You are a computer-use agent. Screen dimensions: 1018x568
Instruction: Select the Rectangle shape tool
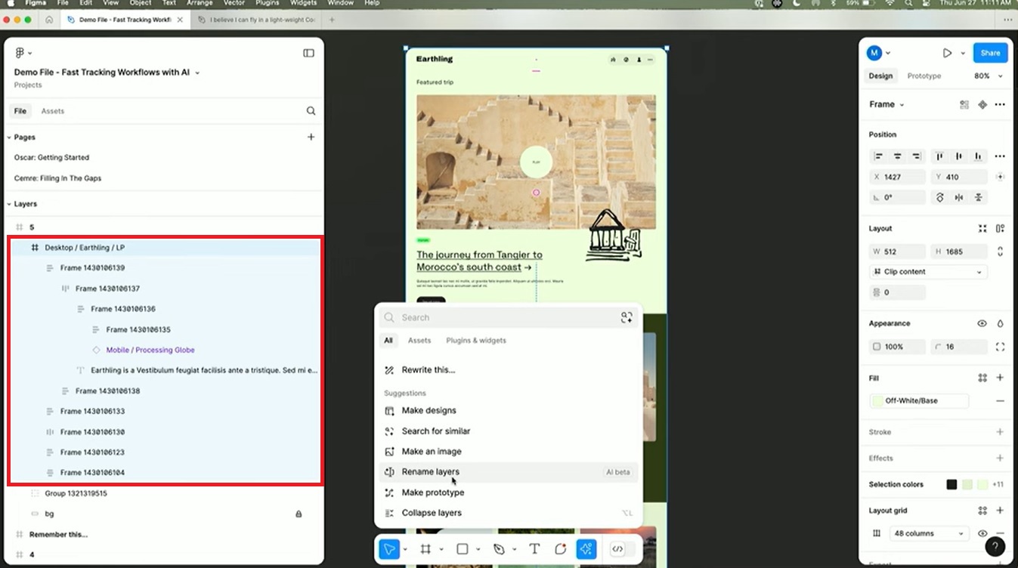tap(463, 549)
